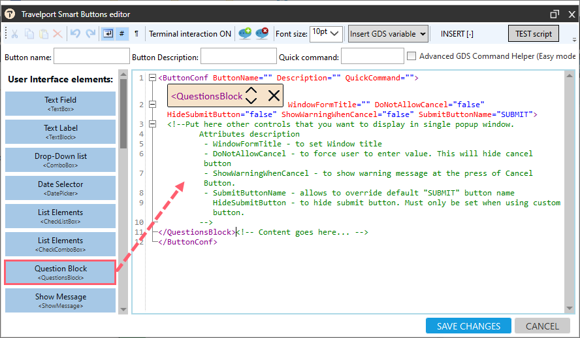The width and height of the screenshot is (580, 338).
Task: Enable Advanced GDS Command Helper checkbox
Action: coord(411,57)
